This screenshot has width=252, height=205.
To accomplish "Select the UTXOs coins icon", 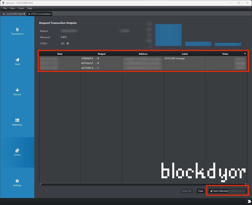I will tap(17, 151).
